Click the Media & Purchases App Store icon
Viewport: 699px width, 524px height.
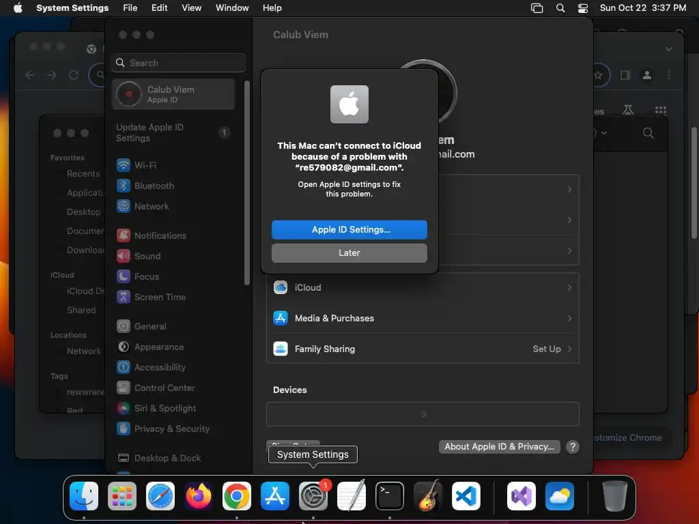(x=281, y=318)
